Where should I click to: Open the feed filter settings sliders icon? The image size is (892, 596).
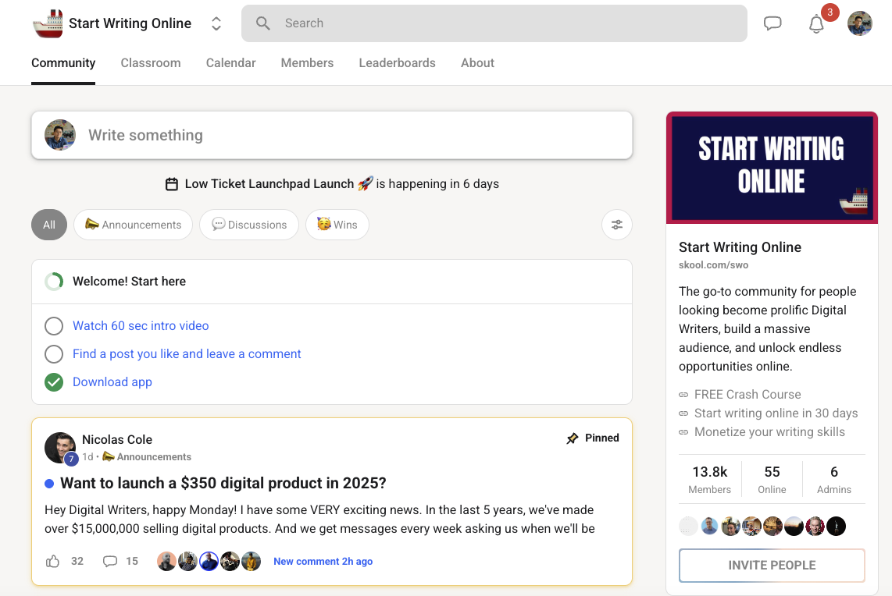pos(617,225)
